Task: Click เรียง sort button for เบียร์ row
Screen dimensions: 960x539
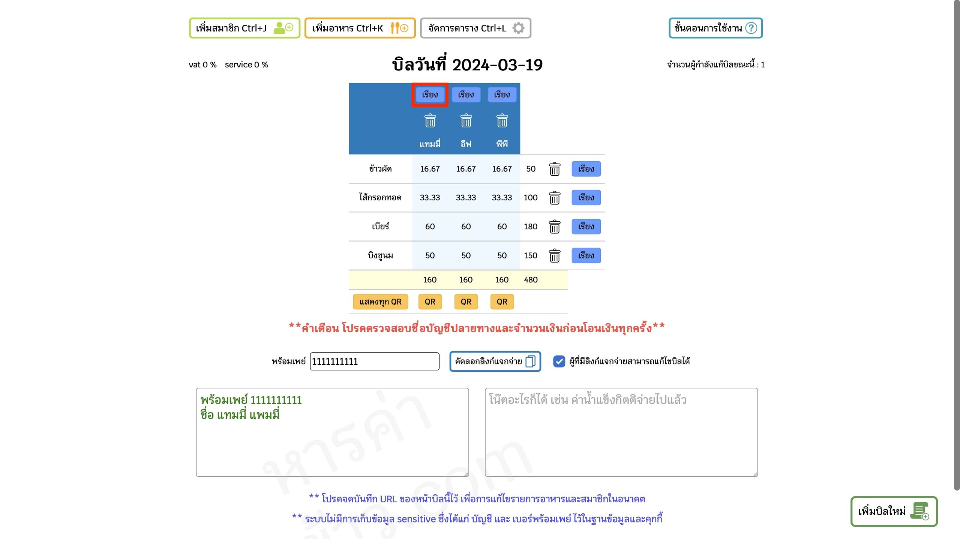Action: click(x=586, y=227)
